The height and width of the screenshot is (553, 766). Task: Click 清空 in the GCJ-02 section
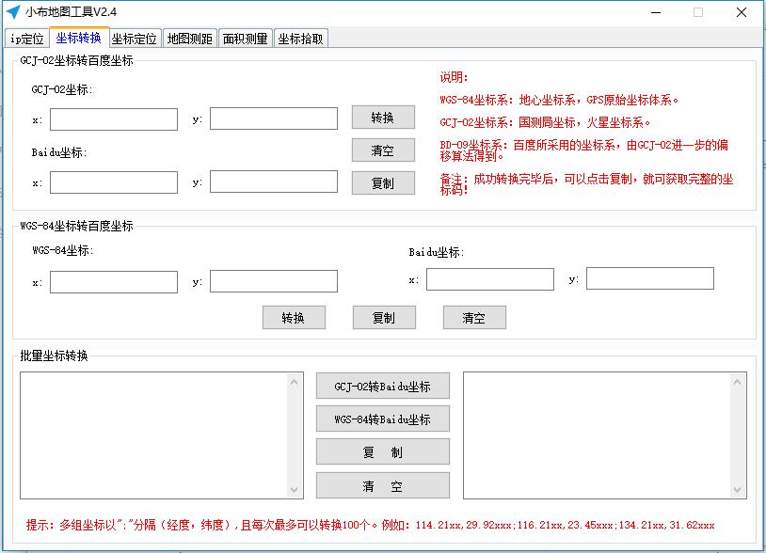(384, 150)
